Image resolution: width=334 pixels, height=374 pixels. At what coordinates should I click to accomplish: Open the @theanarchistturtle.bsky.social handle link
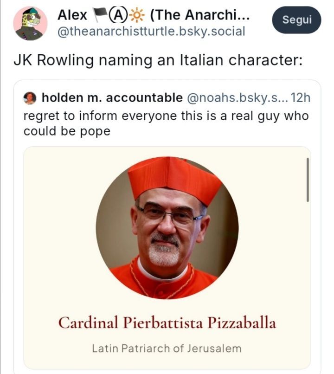pyautogui.click(x=150, y=32)
